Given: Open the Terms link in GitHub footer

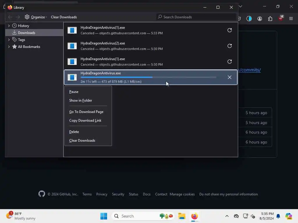Looking at the screenshot, I should click(87, 194).
